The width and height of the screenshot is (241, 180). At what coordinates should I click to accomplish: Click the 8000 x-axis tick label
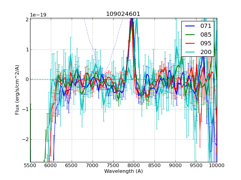coord(134,165)
